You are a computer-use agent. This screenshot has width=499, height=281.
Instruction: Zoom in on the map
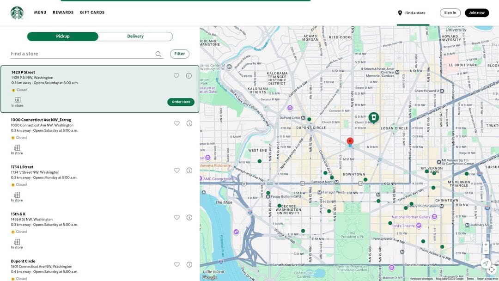[x=486, y=244]
